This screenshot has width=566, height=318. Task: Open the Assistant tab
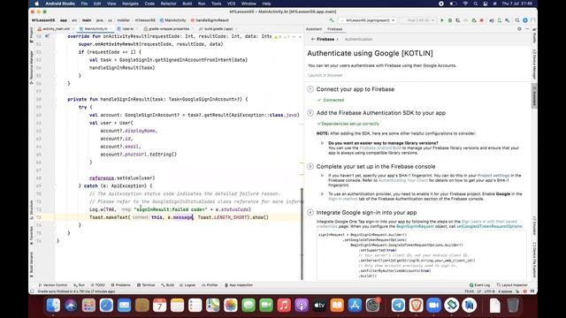coord(314,29)
